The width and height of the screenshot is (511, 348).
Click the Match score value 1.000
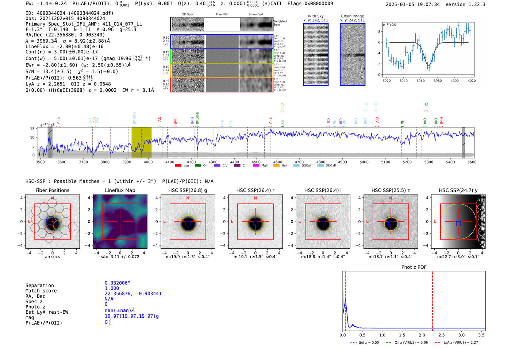pos(112,288)
